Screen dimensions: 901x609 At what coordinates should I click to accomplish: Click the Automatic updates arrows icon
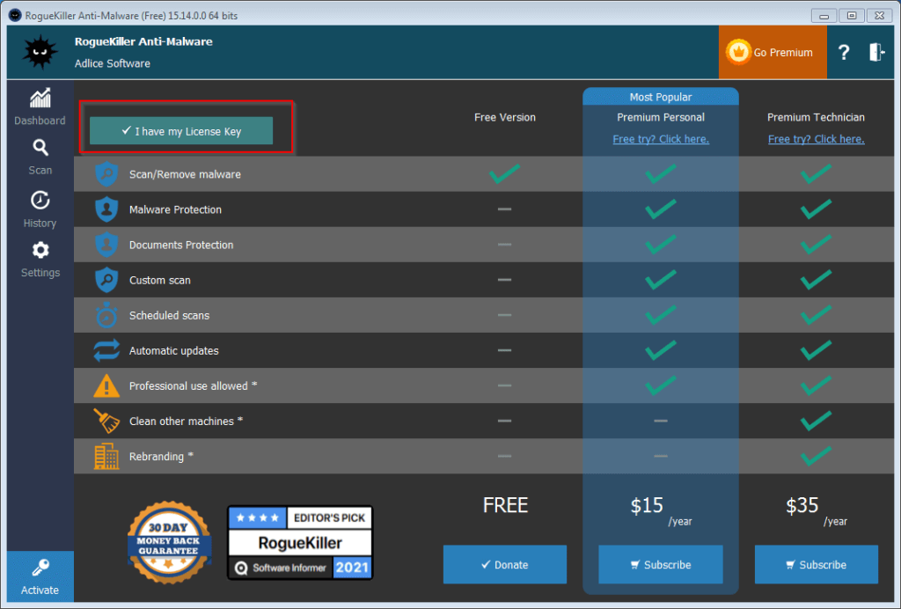106,350
